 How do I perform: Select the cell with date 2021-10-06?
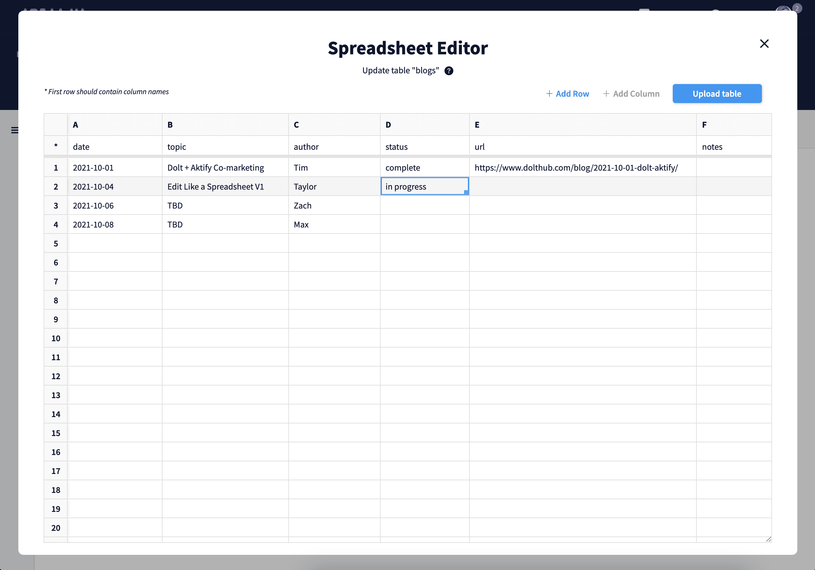[x=115, y=205]
